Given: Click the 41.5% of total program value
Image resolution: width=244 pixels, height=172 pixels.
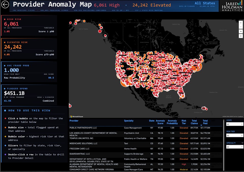Looking at the screenshot, I should click(7, 101).
